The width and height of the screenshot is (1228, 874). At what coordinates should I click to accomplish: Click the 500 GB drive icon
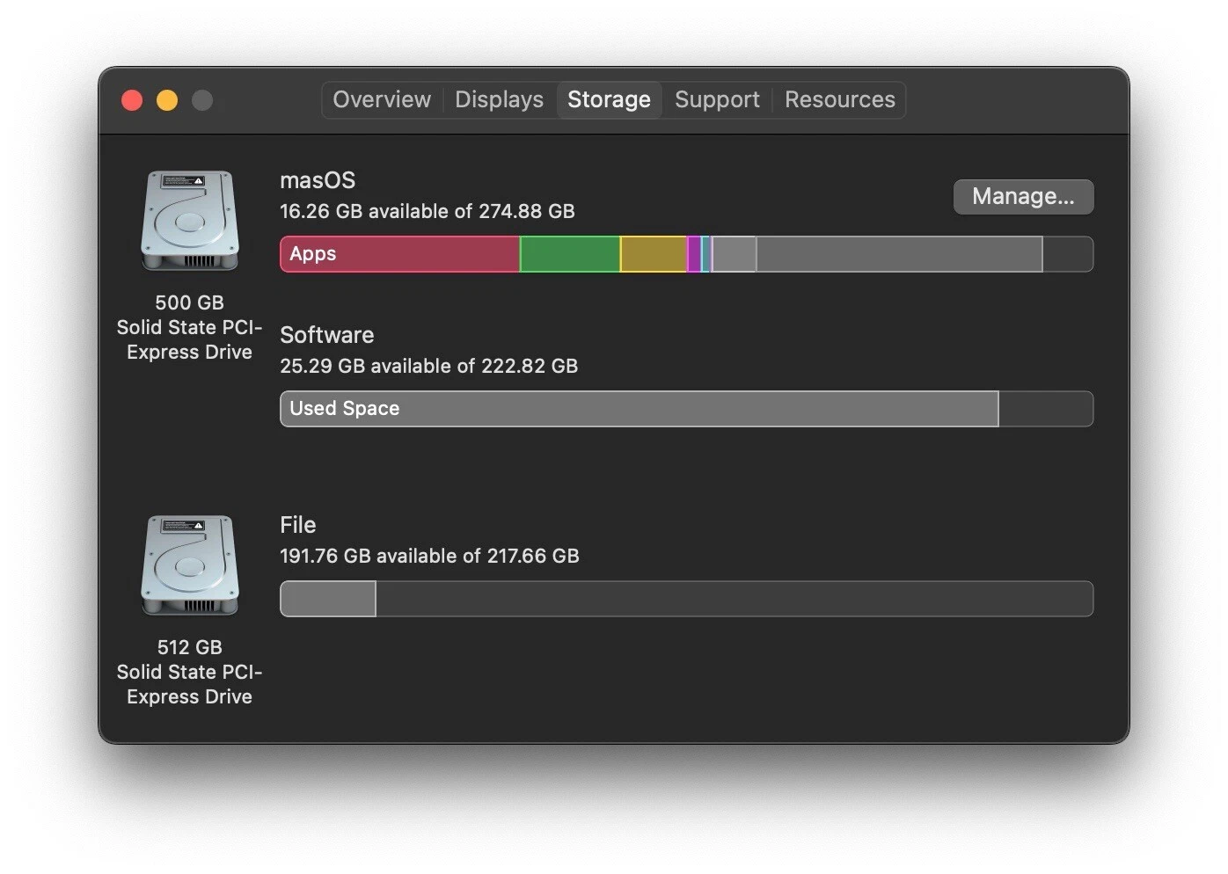tap(189, 220)
